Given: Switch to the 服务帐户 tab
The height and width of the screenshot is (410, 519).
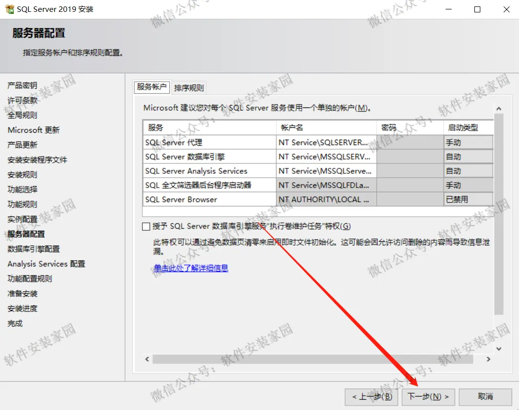Looking at the screenshot, I should point(152,87).
